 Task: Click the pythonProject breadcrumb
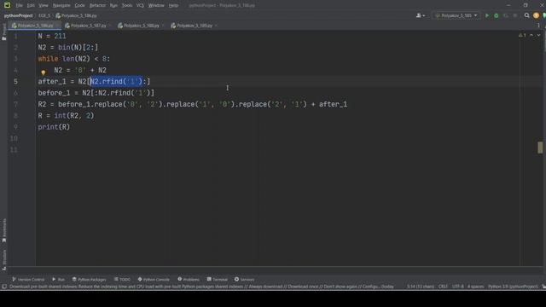coord(18,15)
